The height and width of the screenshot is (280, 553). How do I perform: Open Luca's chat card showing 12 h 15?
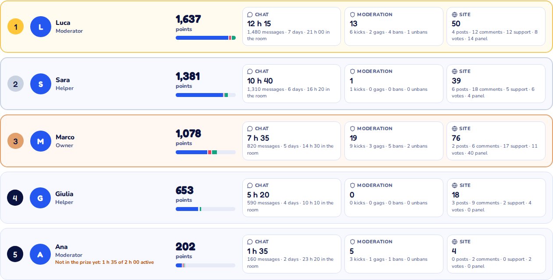click(291, 26)
